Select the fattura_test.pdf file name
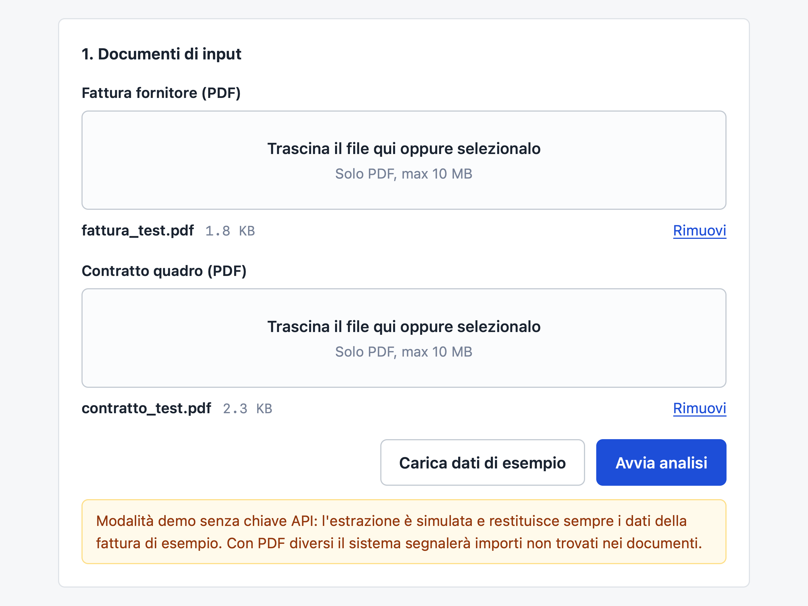The width and height of the screenshot is (808, 606). (138, 231)
